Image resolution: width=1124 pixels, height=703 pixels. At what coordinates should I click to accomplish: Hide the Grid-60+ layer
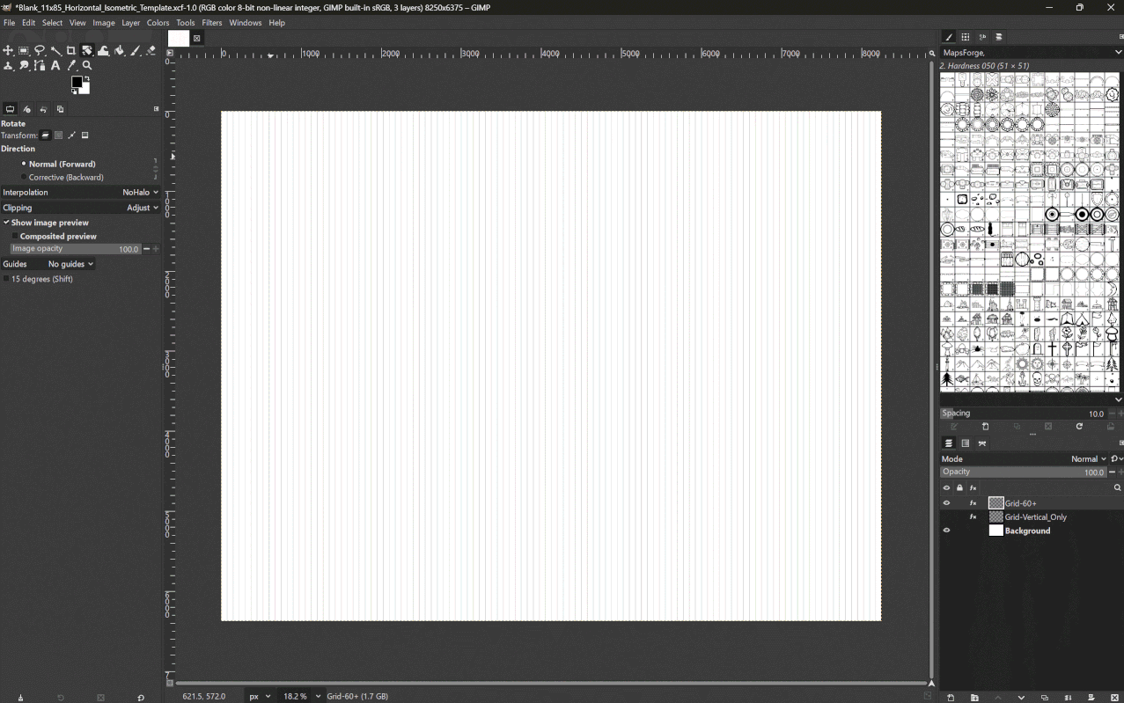[x=946, y=503]
